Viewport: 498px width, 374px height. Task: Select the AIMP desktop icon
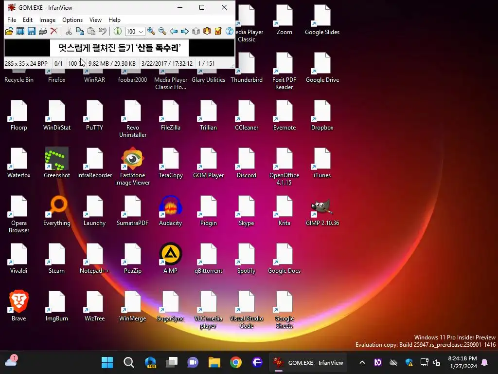(171, 258)
